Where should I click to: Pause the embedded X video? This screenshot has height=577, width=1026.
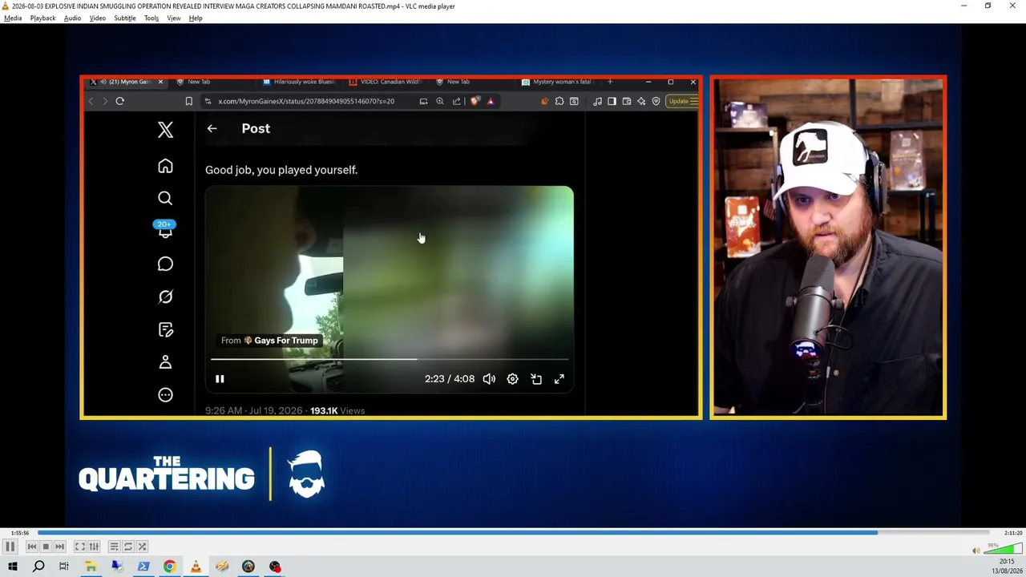pyautogui.click(x=220, y=379)
